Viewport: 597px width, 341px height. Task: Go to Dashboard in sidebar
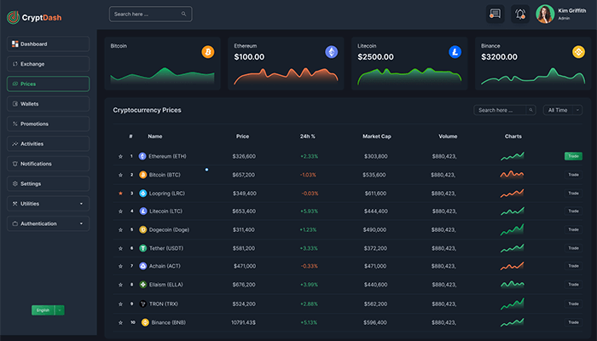48,43
